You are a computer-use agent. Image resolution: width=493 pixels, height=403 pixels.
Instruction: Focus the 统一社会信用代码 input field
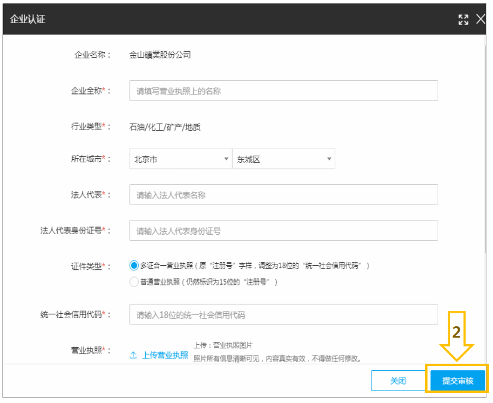[283, 314]
